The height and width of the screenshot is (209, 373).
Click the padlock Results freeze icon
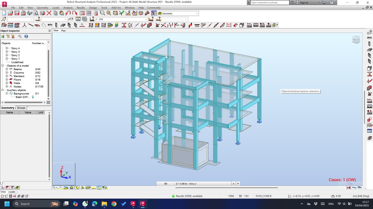pyautogui.click(x=96, y=13)
